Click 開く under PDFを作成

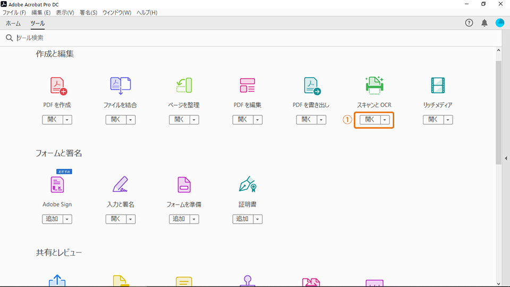tap(53, 120)
